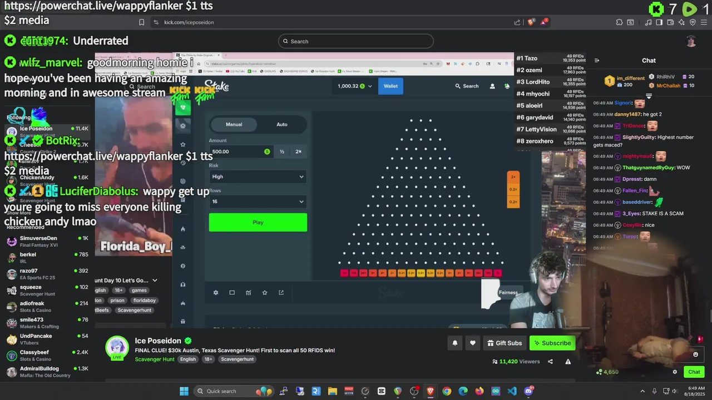Collapse chat with arrow icon beside Chat
712x400 pixels.
pyautogui.click(x=597, y=61)
